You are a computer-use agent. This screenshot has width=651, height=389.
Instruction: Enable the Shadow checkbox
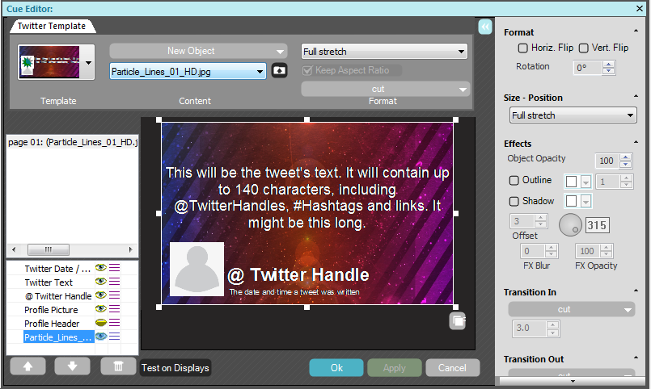coord(514,201)
